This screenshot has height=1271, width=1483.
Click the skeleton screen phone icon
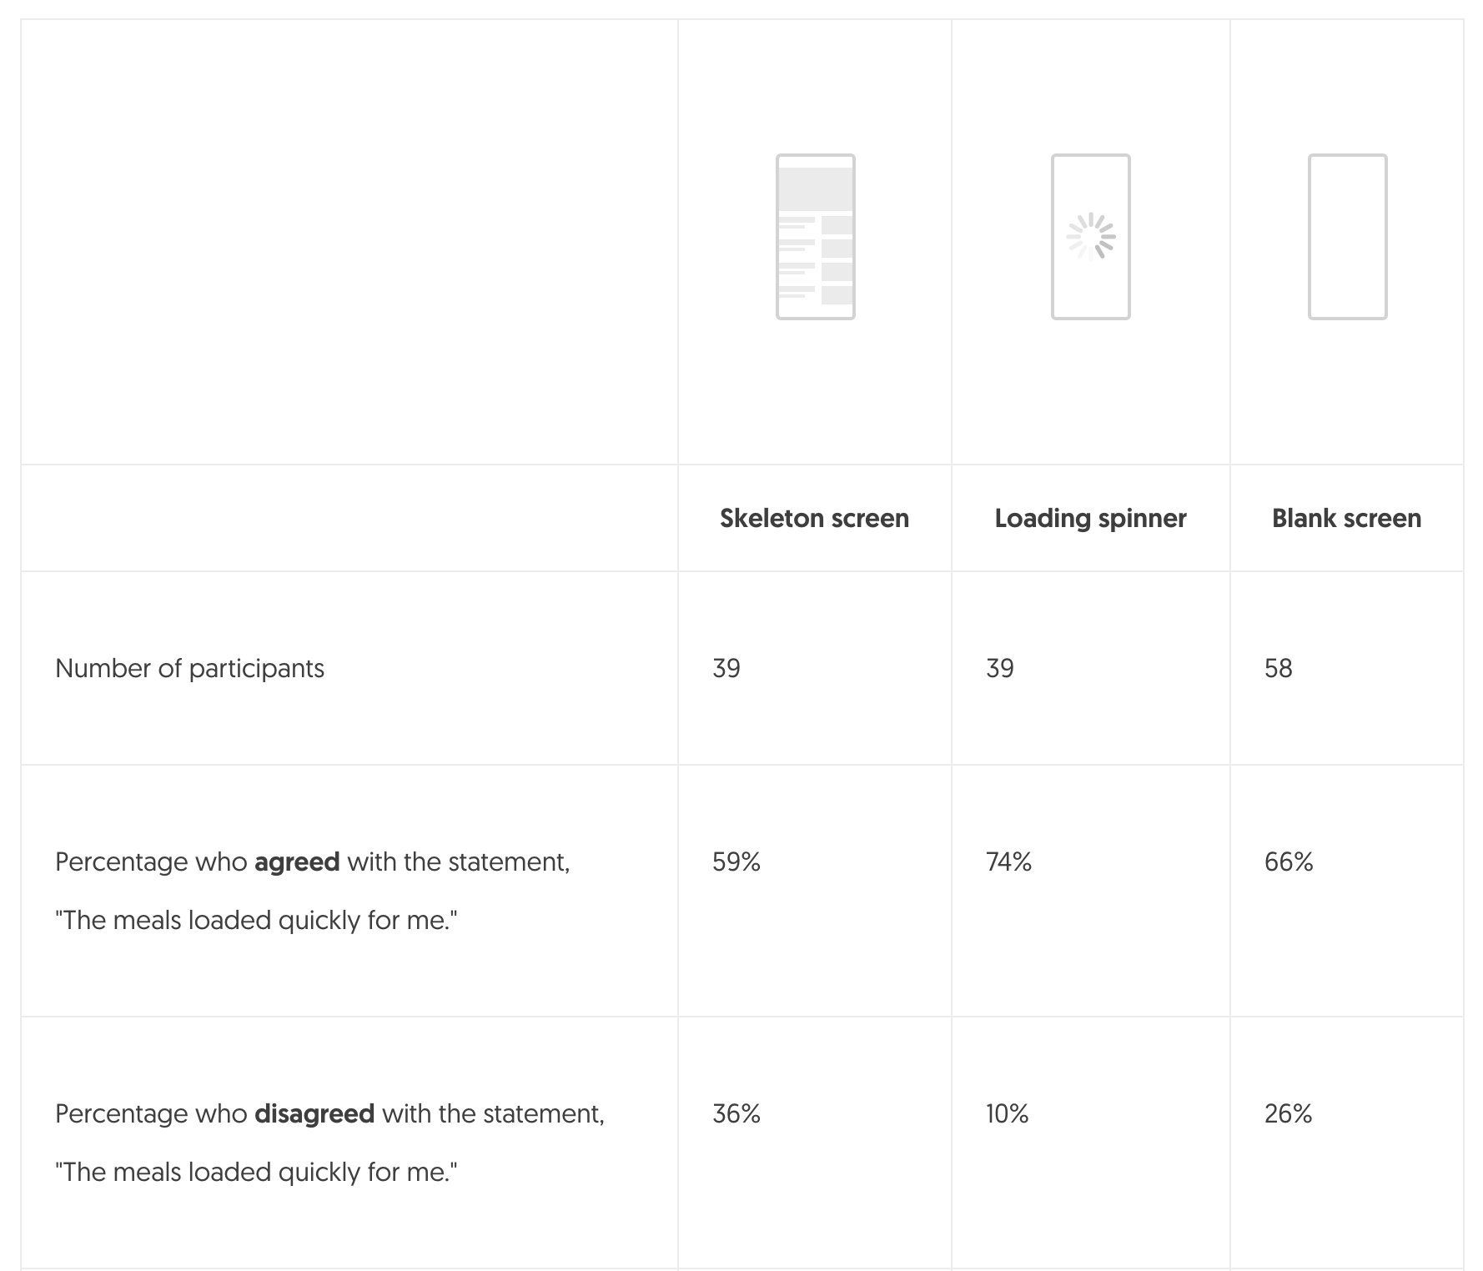[x=815, y=237]
